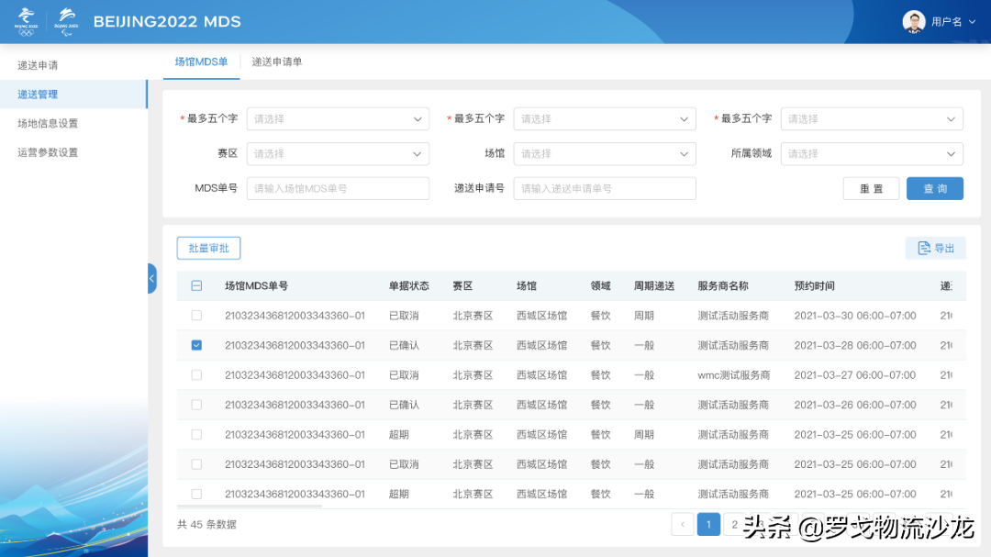Toggle the select-all checkbox in table header
The height and width of the screenshot is (557, 991).
pos(195,285)
